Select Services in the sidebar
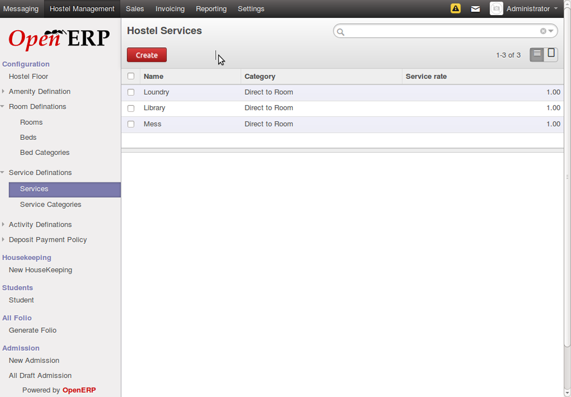571x397 pixels. tap(65, 189)
